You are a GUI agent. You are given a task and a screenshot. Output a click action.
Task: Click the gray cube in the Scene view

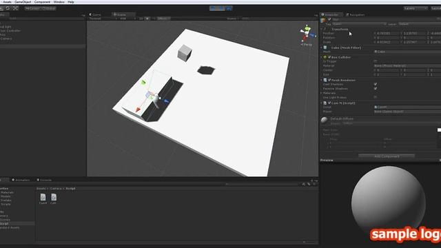coord(185,52)
